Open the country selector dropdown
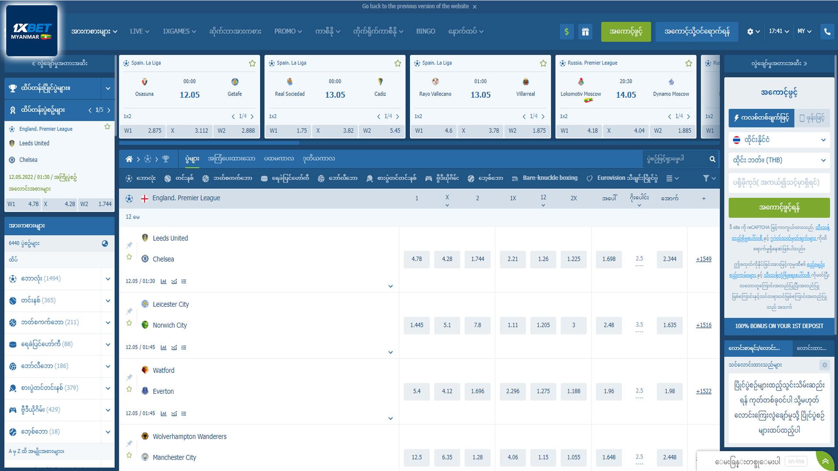 [779, 140]
